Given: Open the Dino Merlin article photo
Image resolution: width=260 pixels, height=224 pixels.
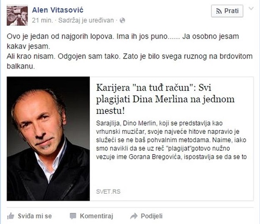Looking at the screenshot, I should [48, 139].
